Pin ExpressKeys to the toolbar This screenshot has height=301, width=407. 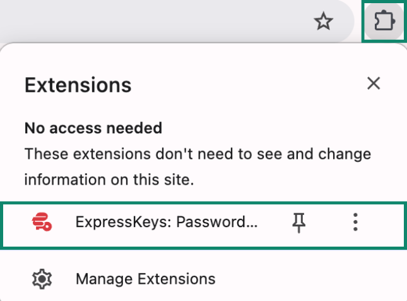[x=299, y=222]
